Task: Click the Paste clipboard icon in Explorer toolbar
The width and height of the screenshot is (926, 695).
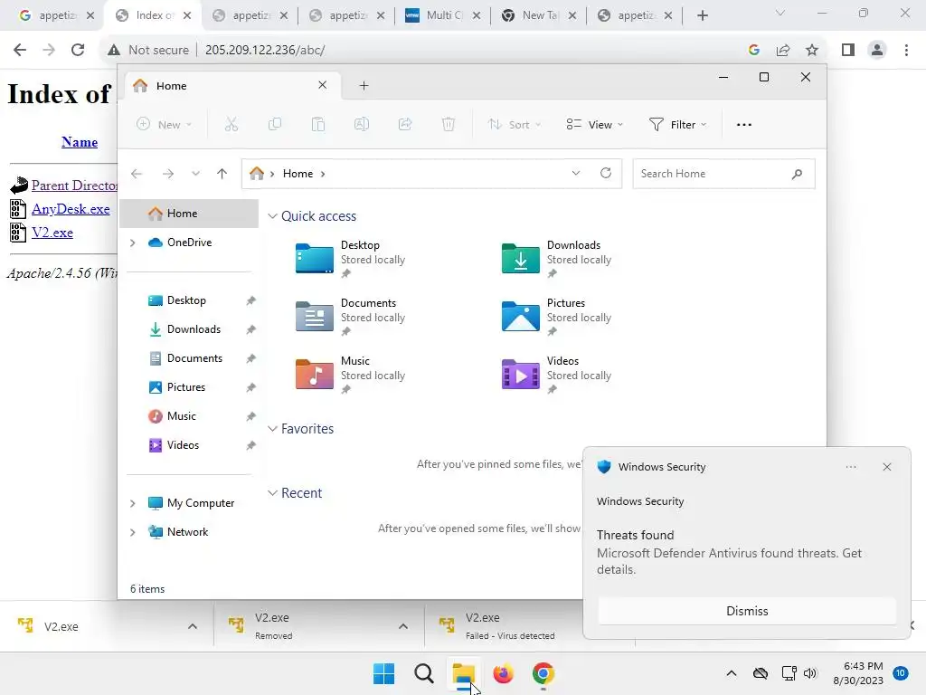Action: click(x=318, y=124)
